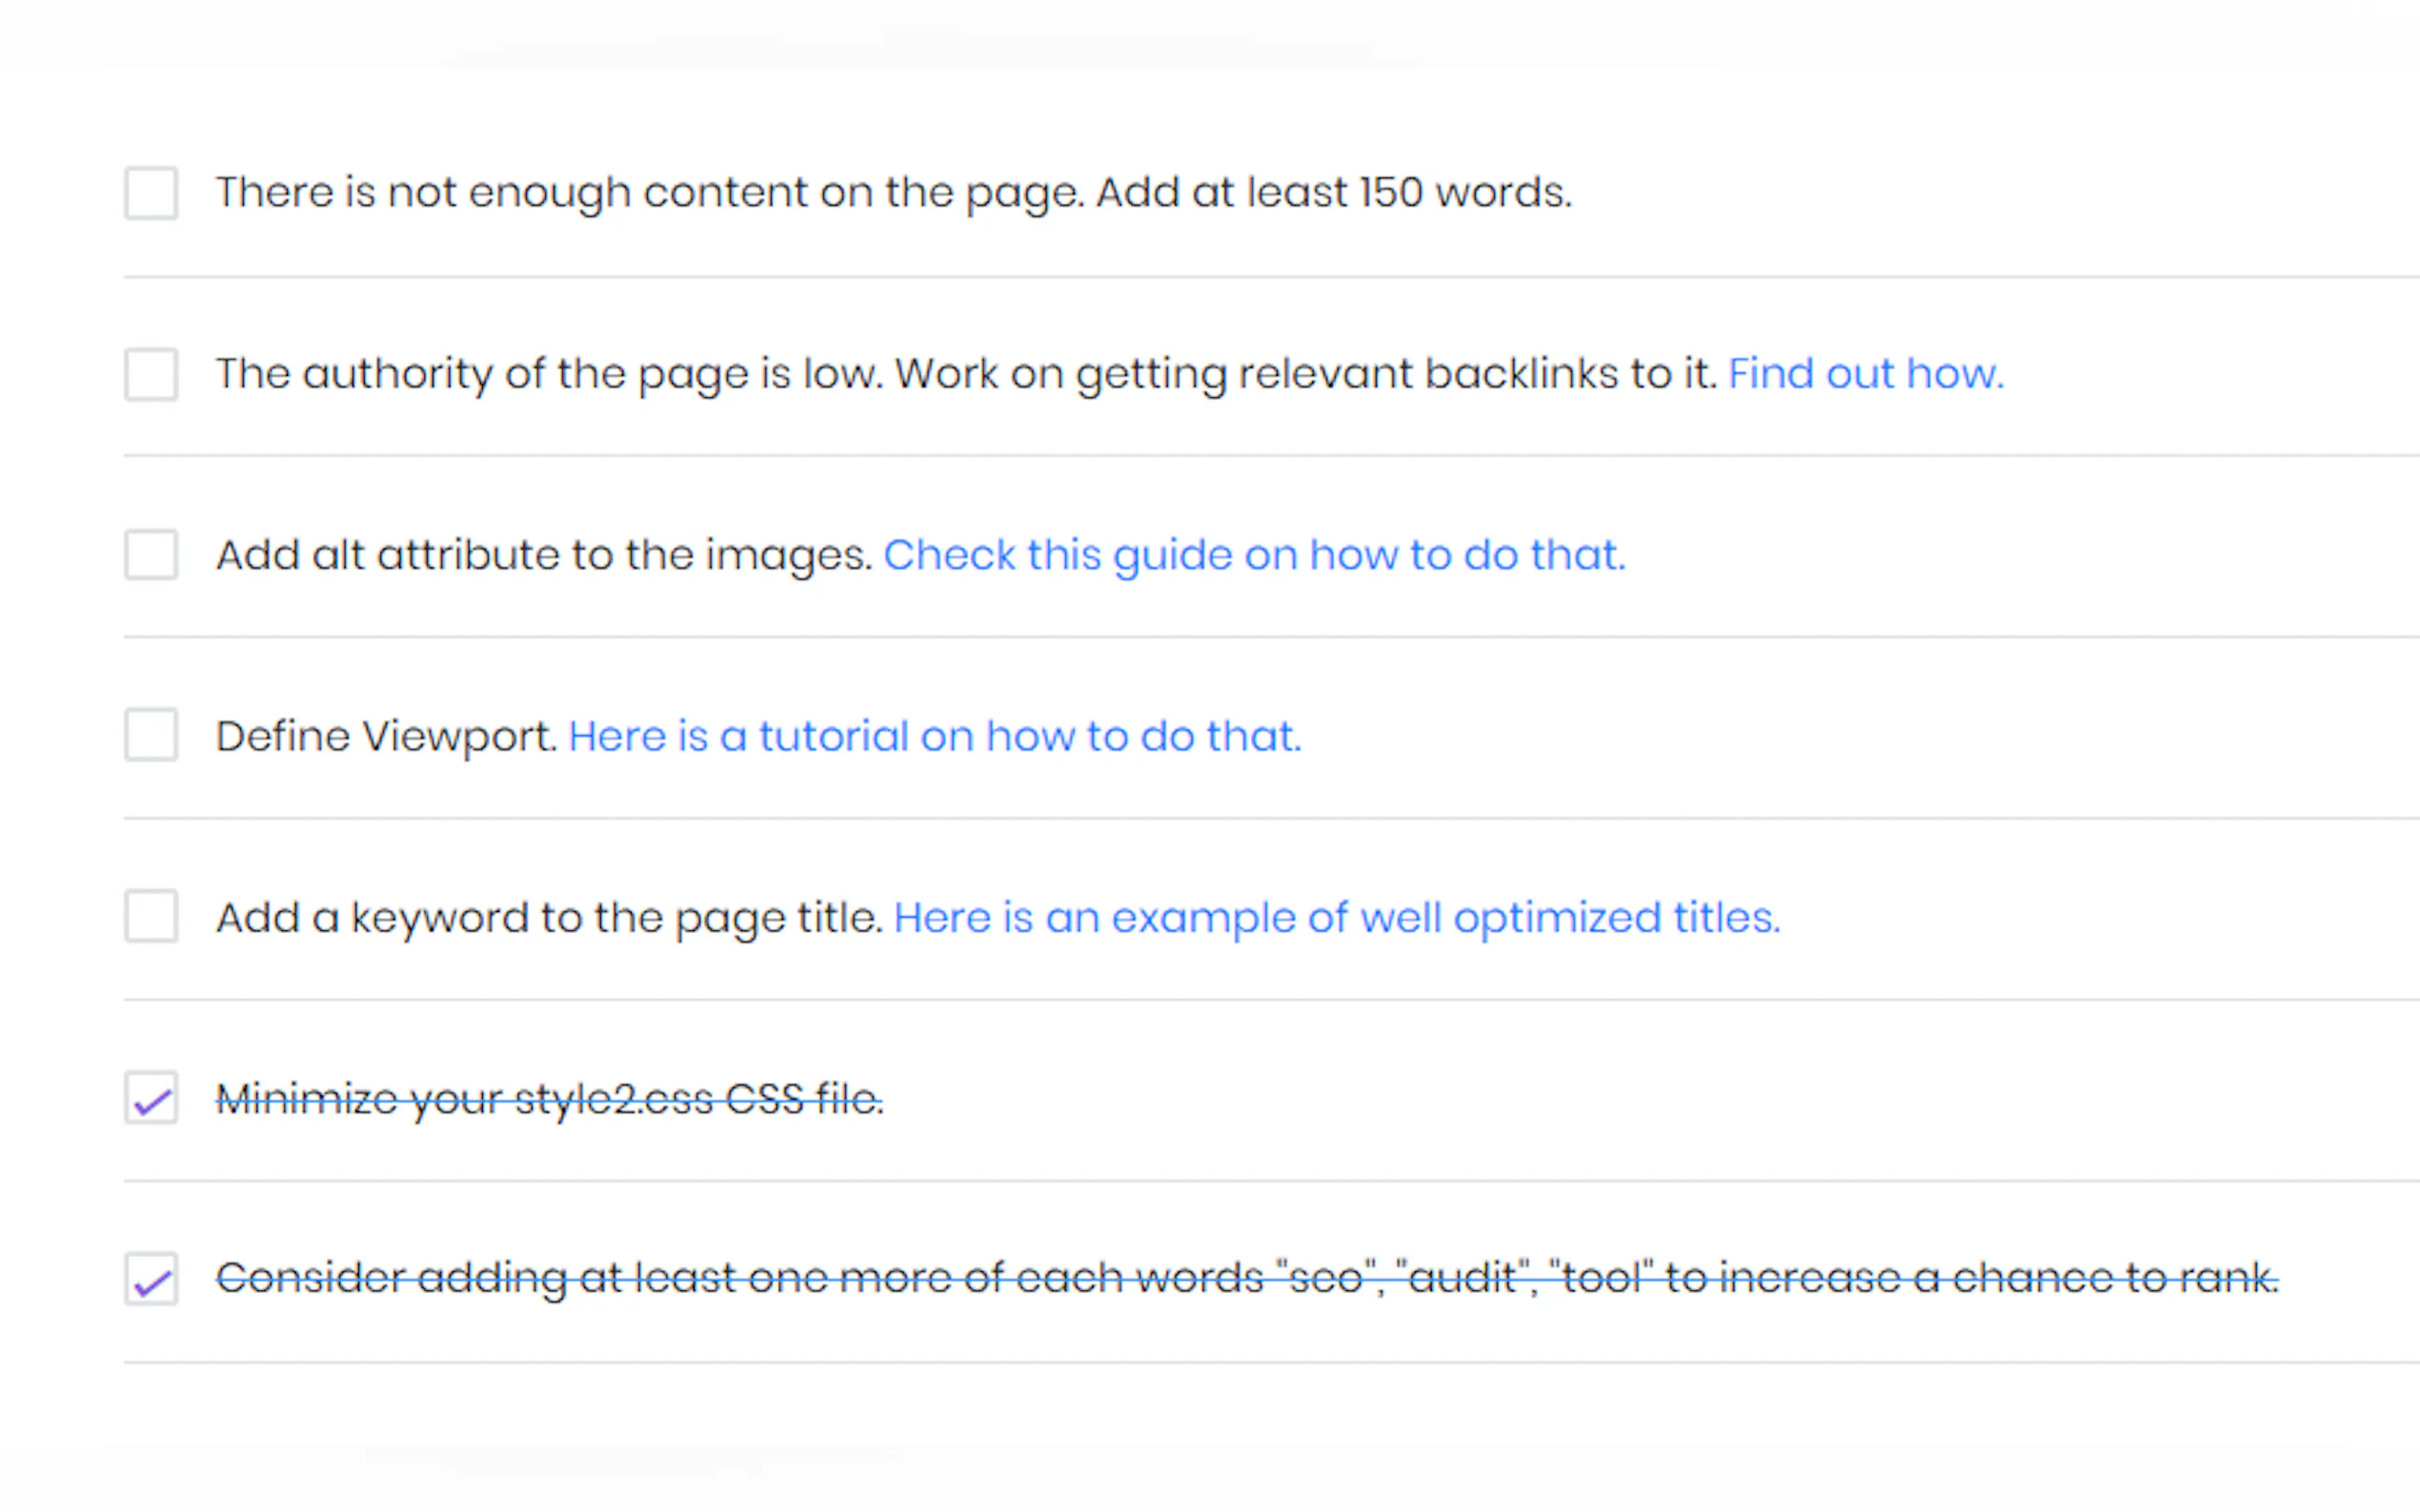This screenshot has height=1512, width=2420.
Task: Click 'Add a keyword to the page title.' text
Action: click(x=549, y=918)
